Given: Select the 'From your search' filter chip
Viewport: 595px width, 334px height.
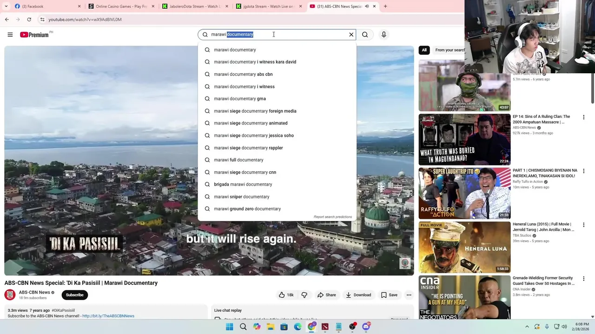Looking at the screenshot, I should pos(449,50).
